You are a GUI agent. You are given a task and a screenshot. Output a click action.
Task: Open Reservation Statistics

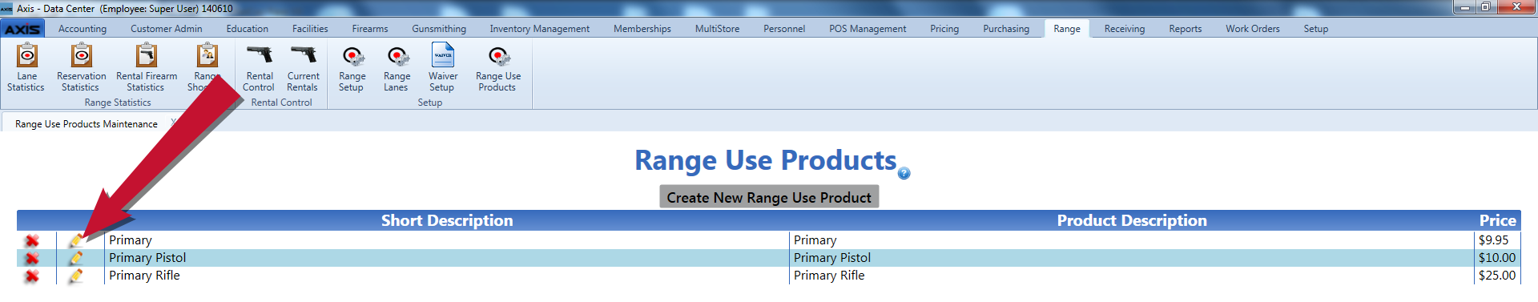[x=81, y=68]
